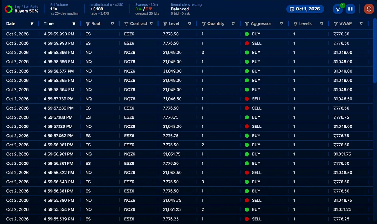Click the Buy/Sell ratio donut icon
The image size is (377, 224).
(9, 9)
